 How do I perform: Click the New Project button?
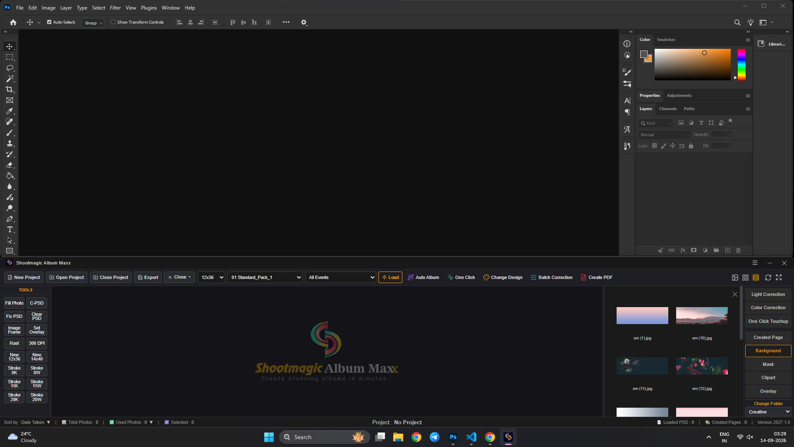pyautogui.click(x=24, y=277)
